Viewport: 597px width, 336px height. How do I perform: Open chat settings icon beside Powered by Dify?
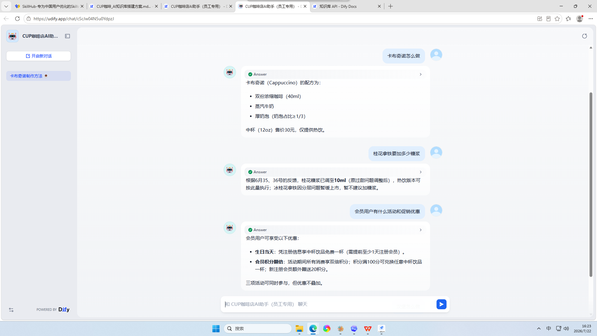[x=11, y=310]
